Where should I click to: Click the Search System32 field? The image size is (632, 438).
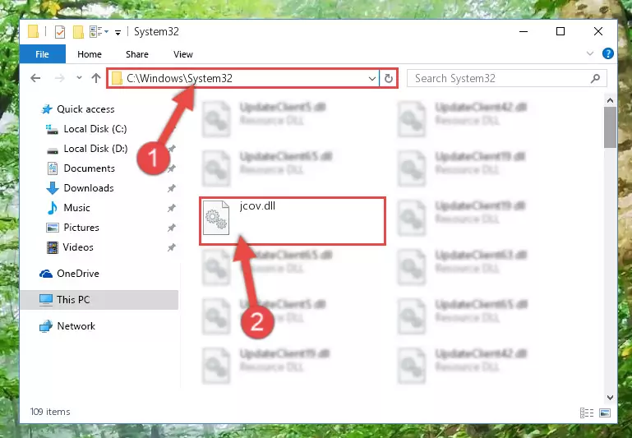(x=506, y=78)
